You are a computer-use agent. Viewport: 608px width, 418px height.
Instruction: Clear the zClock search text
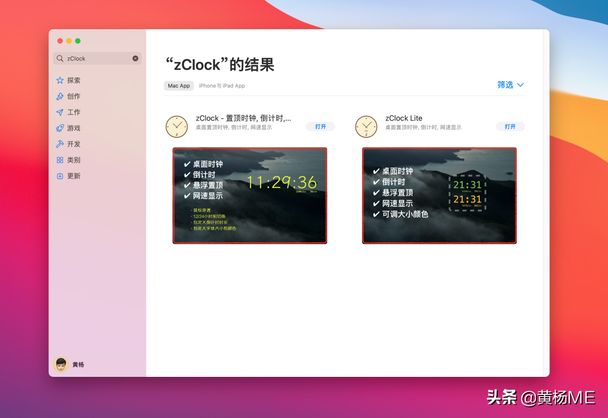coord(135,59)
